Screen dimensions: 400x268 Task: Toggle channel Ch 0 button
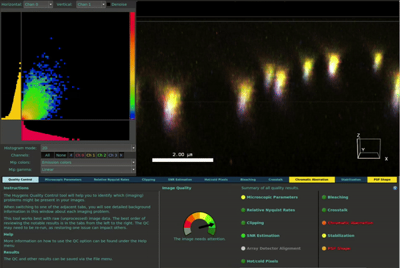80,155
